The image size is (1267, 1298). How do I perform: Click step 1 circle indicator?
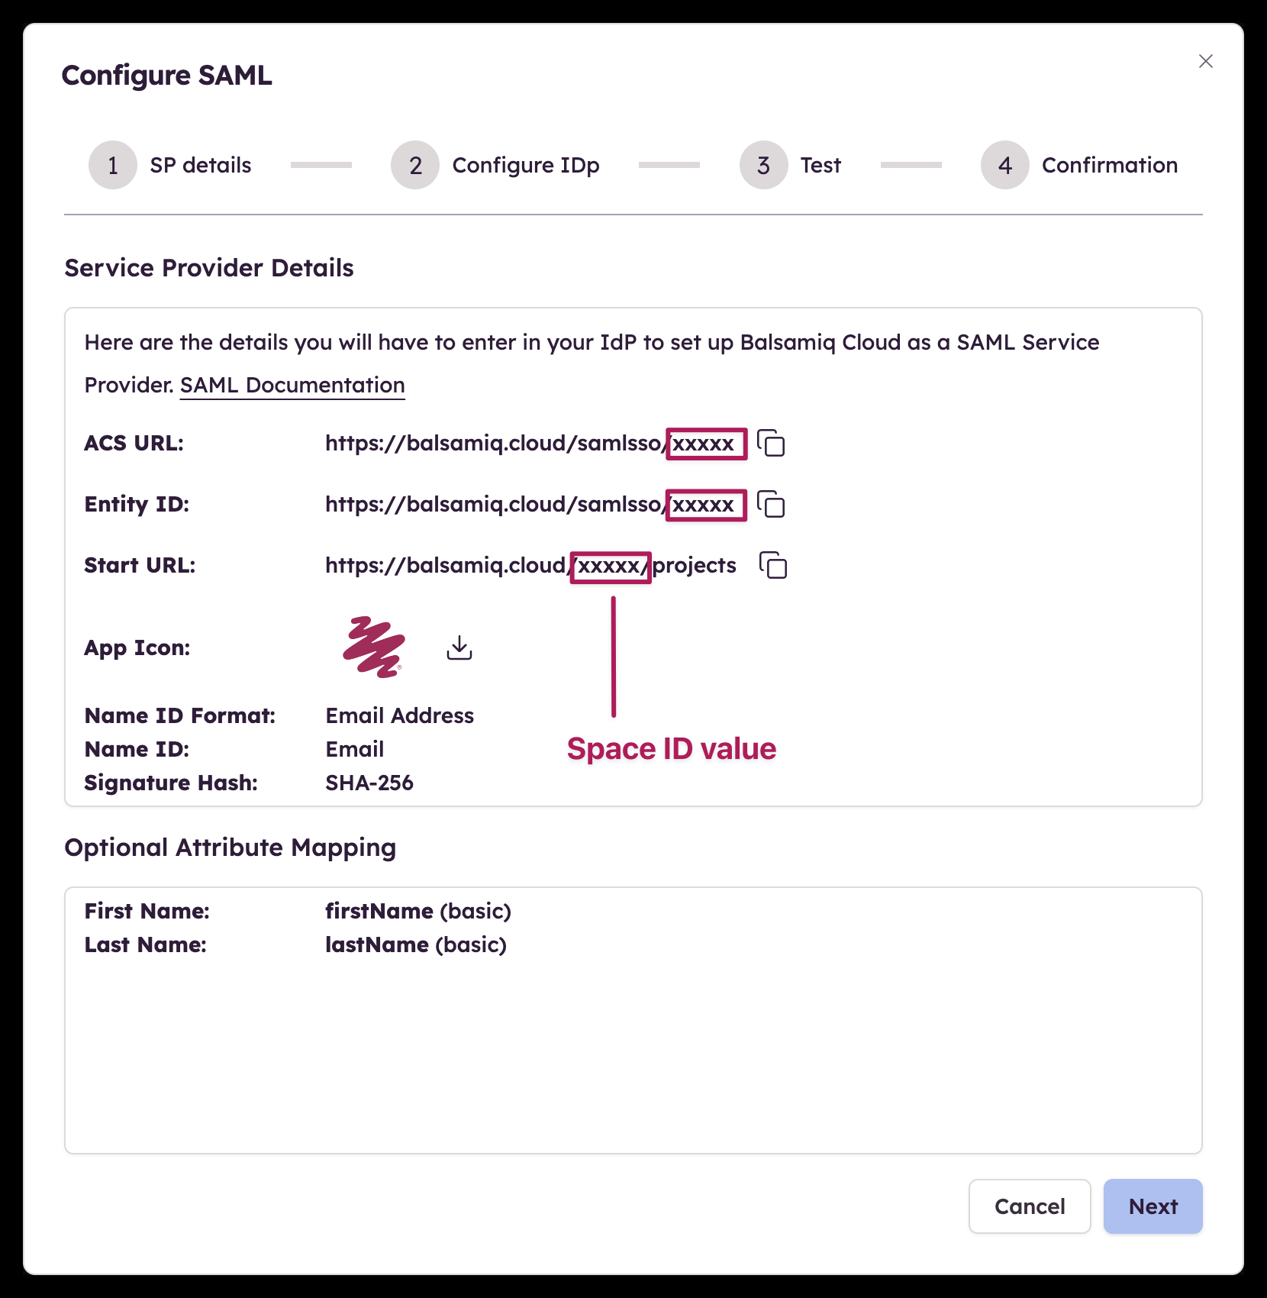pos(112,164)
